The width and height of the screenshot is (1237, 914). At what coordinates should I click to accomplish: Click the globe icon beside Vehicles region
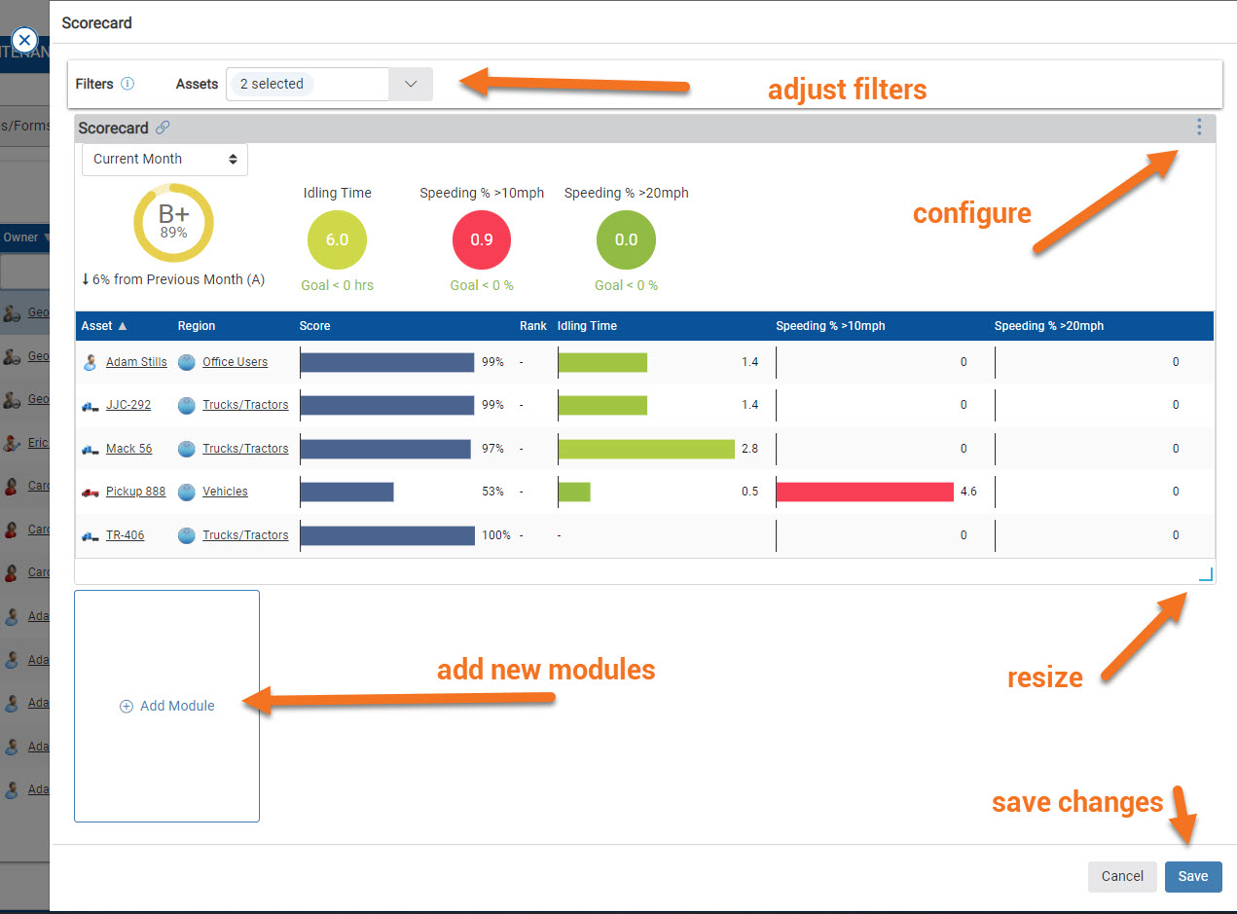(x=185, y=492)
